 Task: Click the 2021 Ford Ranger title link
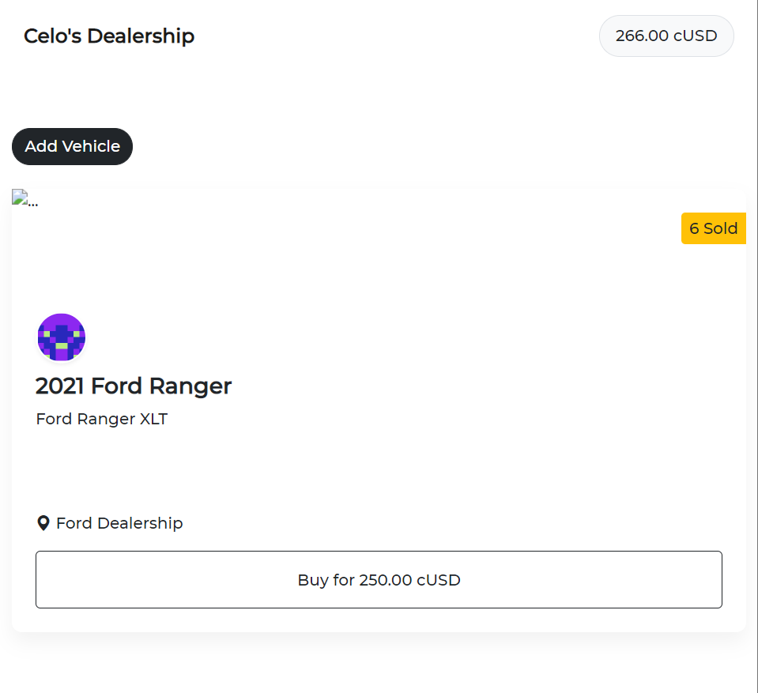pos(133,386)
